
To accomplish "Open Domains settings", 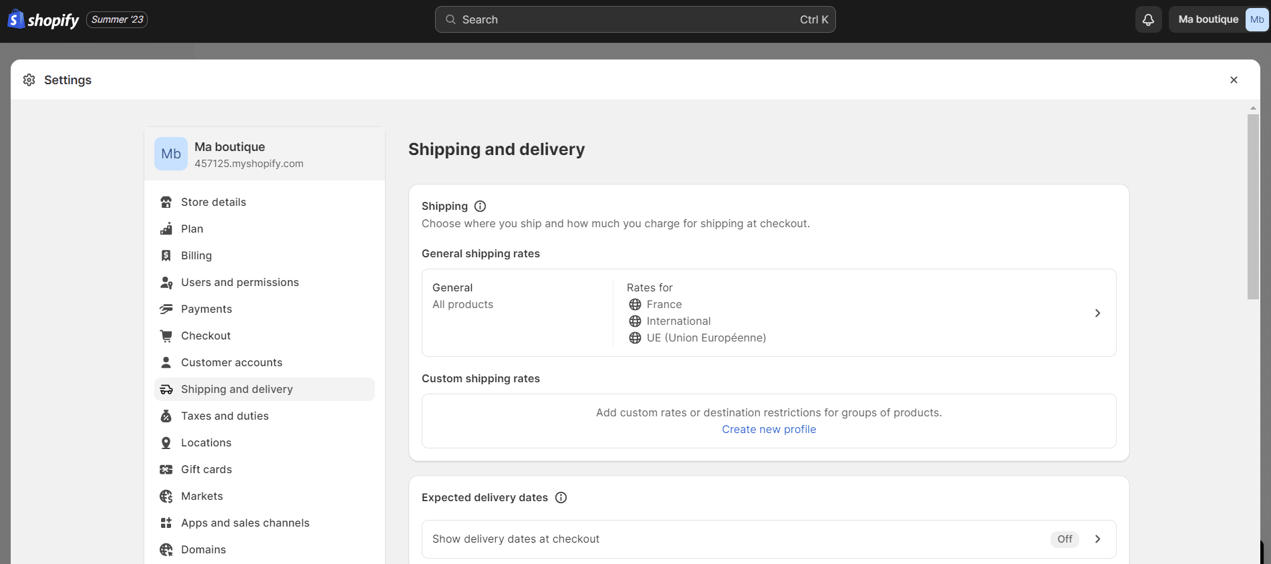I will [265, 549].
